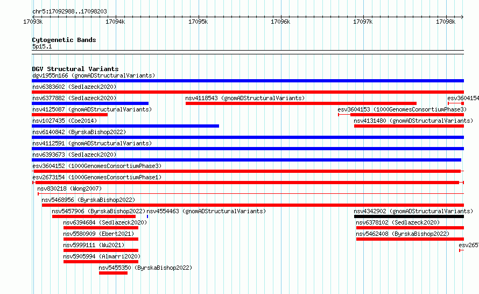Click the 17093k ruler tick label

tap(33, 22)
